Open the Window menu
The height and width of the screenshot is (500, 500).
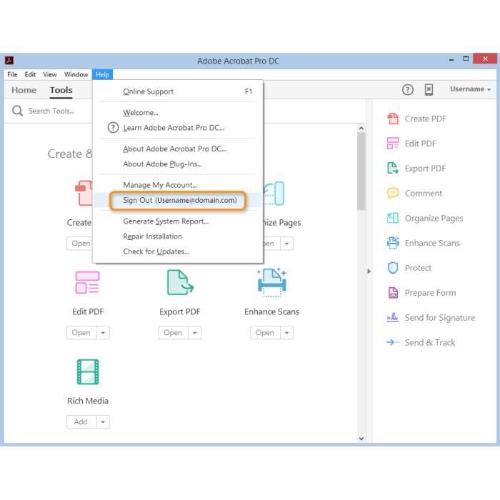click(x=76, y=74)
